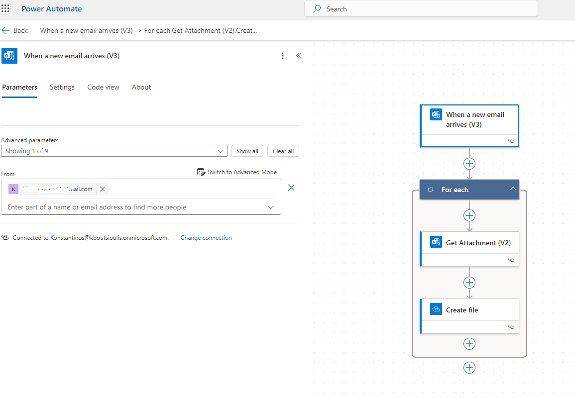Click the Switch to Advanced Mode icon

[201, 172]
